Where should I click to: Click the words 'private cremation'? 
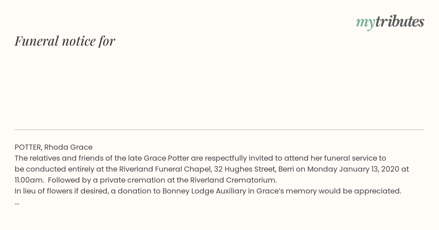(x=131, y=180)
